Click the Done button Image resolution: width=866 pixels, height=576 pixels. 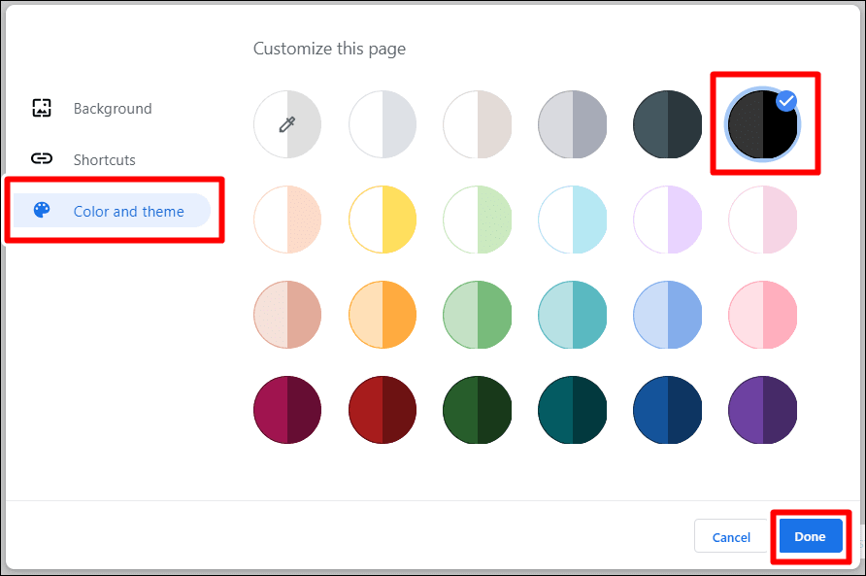tap(811, 536)
